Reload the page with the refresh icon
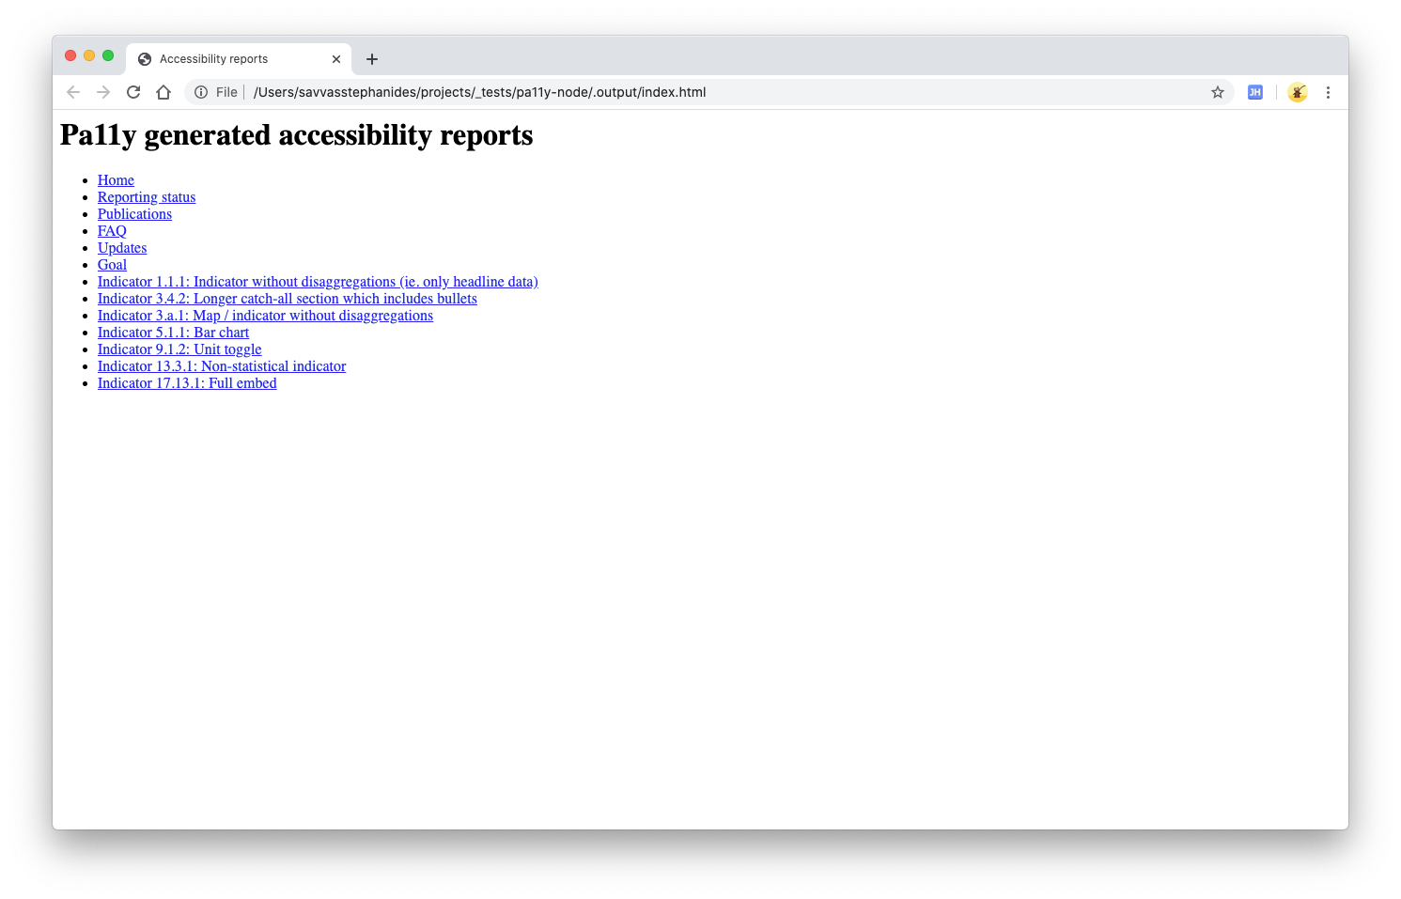 pos(133,92)
